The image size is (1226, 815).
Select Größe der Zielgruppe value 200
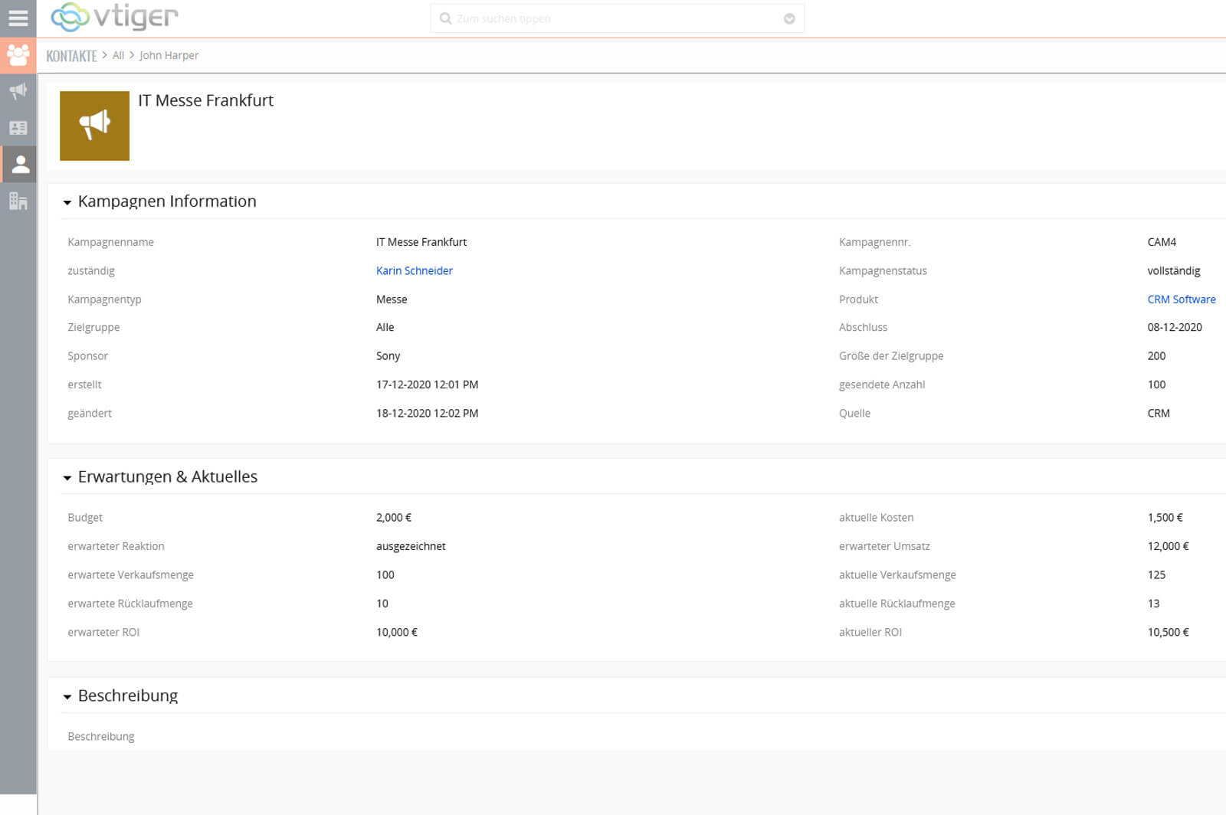click(1156, 356)
